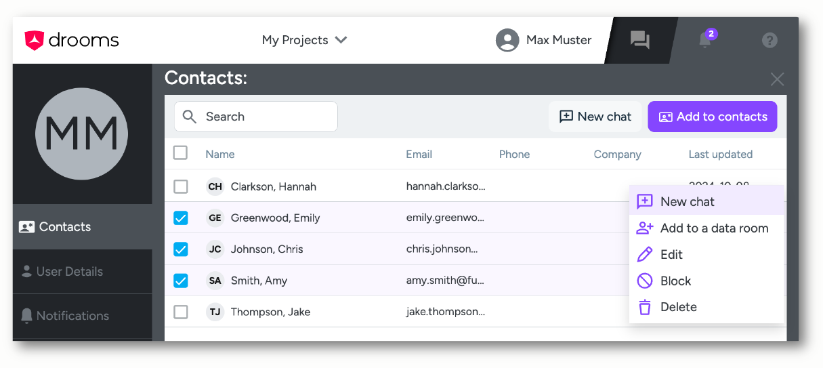Choose Add to a data room
The image size is (823, 368).
point(706,228)
